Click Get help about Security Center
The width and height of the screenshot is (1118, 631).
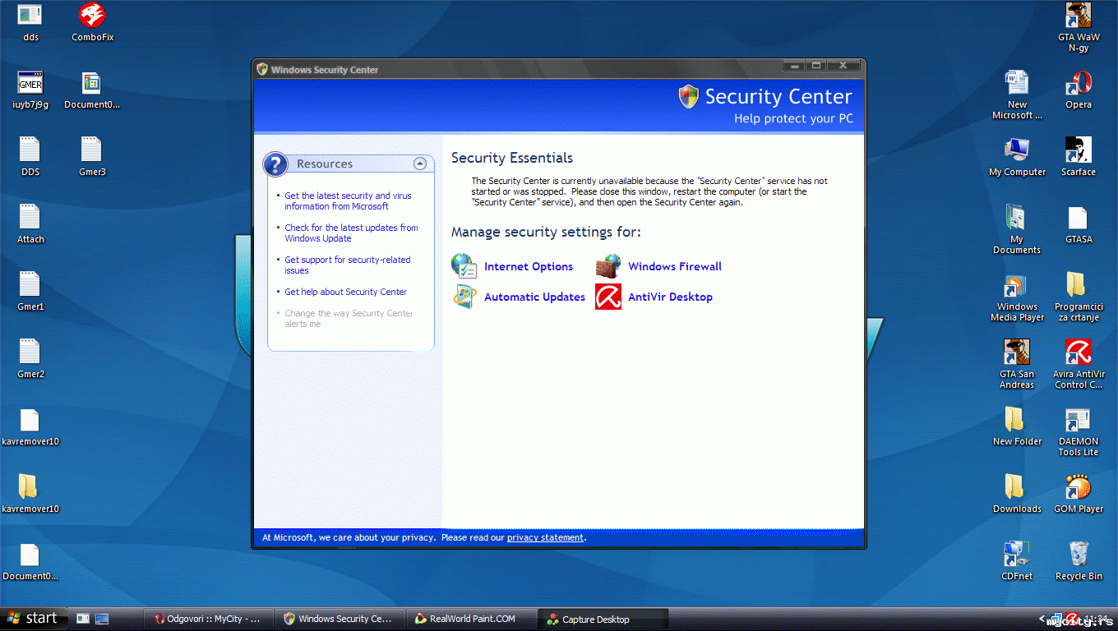pyautogui.click(x=345, y=292)
